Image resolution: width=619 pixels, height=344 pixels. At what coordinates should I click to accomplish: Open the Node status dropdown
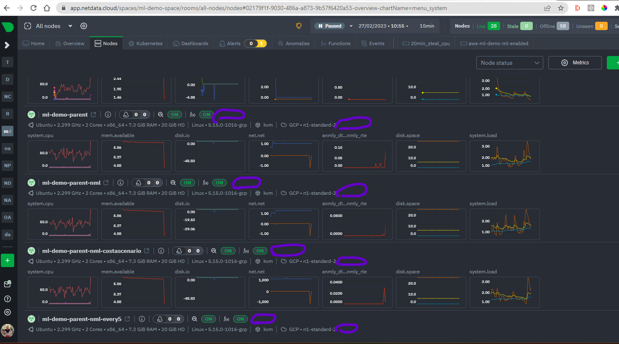click(x=509, y=62)
